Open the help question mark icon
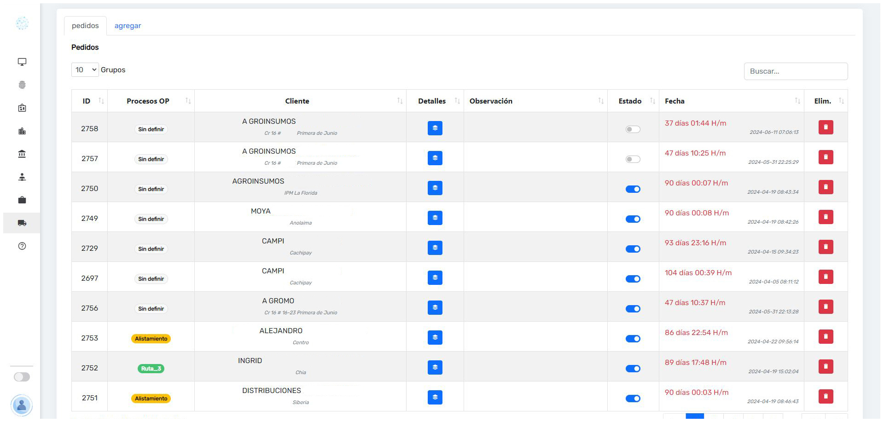 pyautogui.click(x=22, y=246)
